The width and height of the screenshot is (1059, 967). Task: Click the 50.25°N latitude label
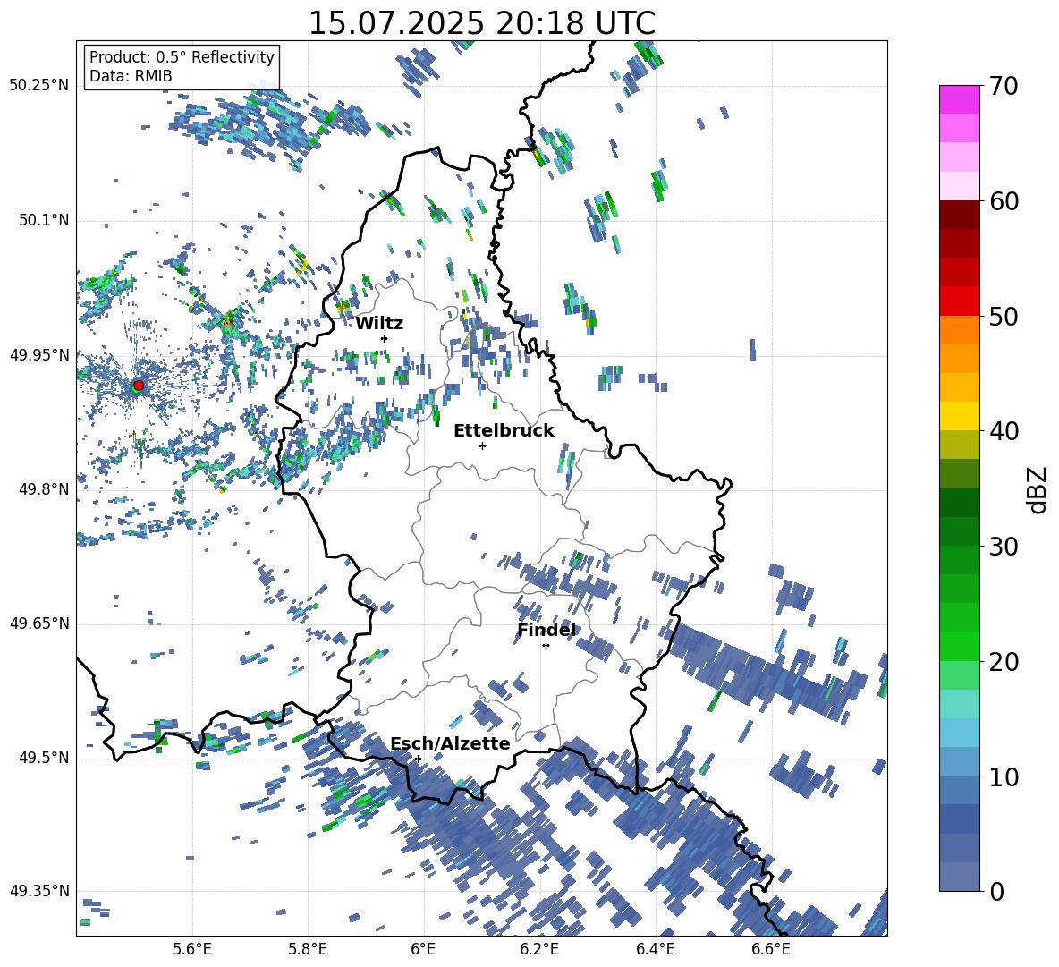click(x=39, y=86)
